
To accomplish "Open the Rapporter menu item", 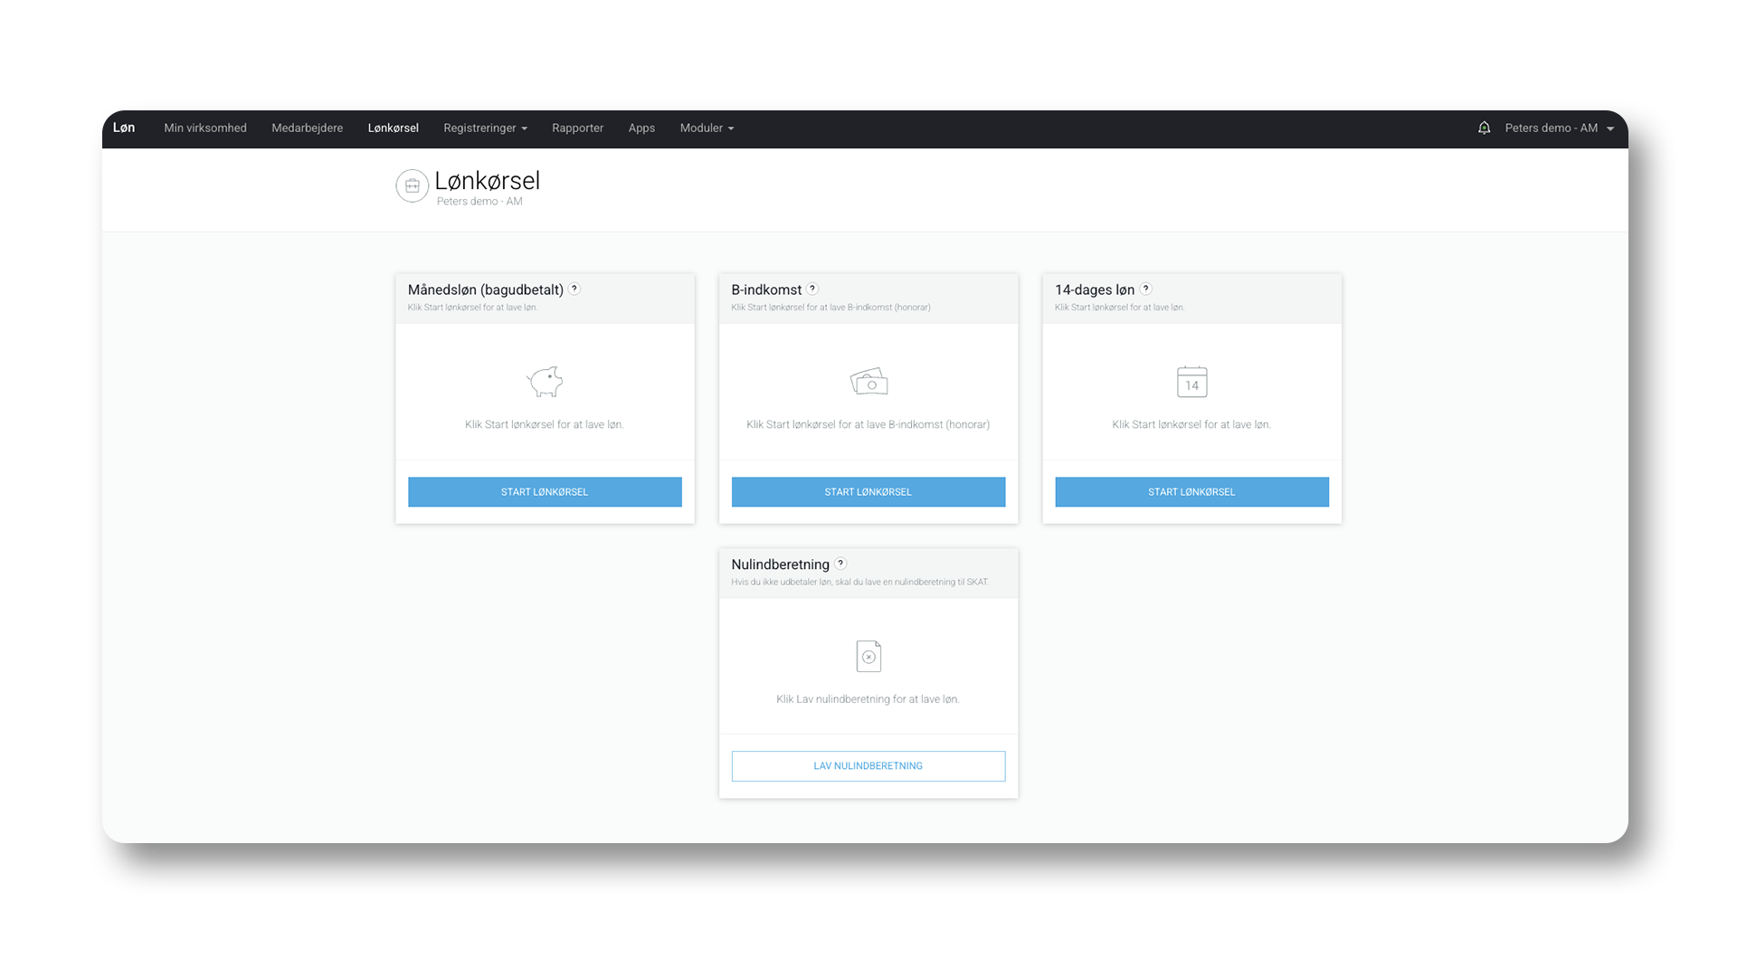I will click(577, 128).
